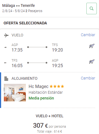Viewport: 99px width, 134px height.
Task: Click the left arrow return flight icon
Action: [5, 63]
